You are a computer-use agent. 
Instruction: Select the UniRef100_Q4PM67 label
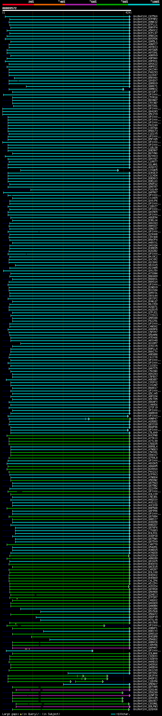click(145, 193)
